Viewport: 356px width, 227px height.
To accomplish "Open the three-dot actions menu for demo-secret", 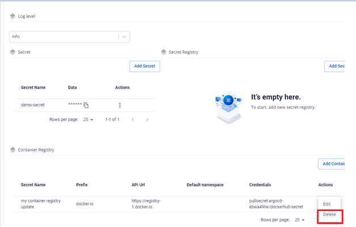I will pos(120,106).
